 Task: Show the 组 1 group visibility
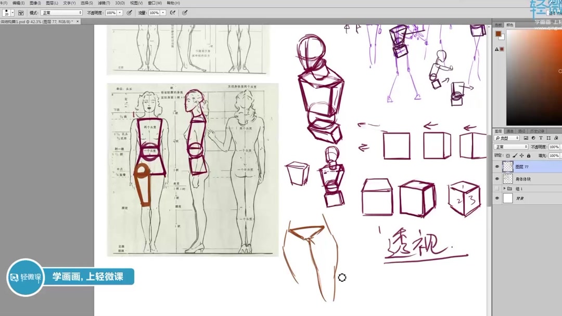tap(497, 189)
